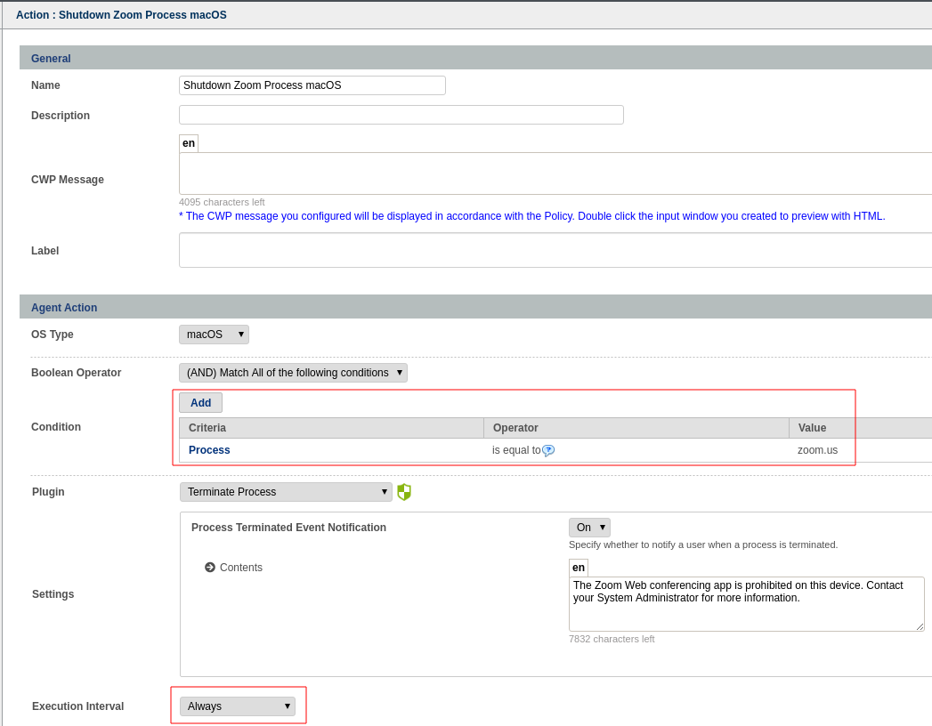Click into the Name input field

(x=312, y=85)
